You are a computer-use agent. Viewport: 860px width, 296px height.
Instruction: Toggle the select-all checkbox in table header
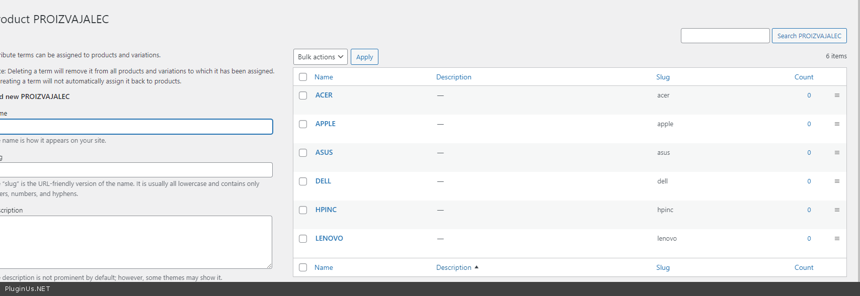tap(303, 77)
